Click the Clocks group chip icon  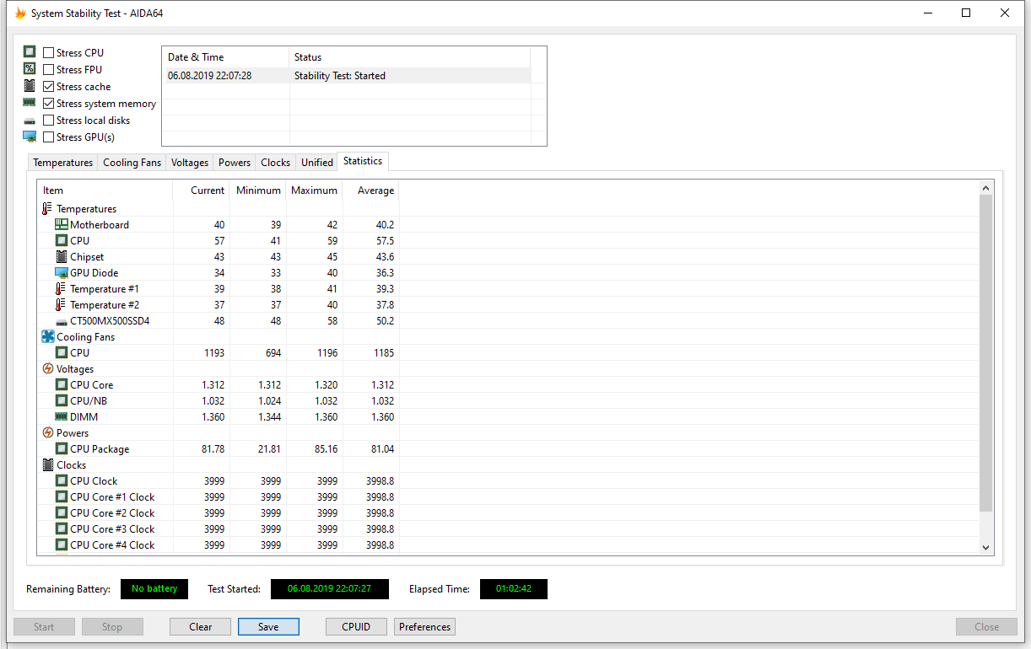[47, 464]
